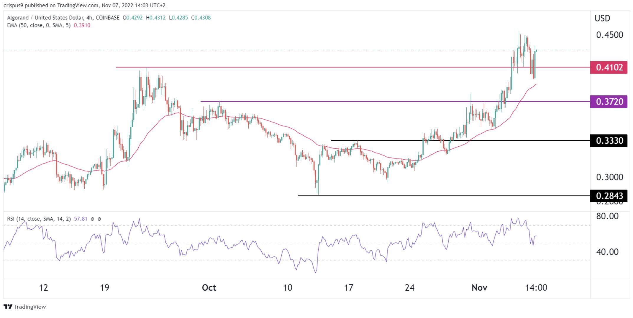Click the 80.00 RSI axis label

coord(607,216)
